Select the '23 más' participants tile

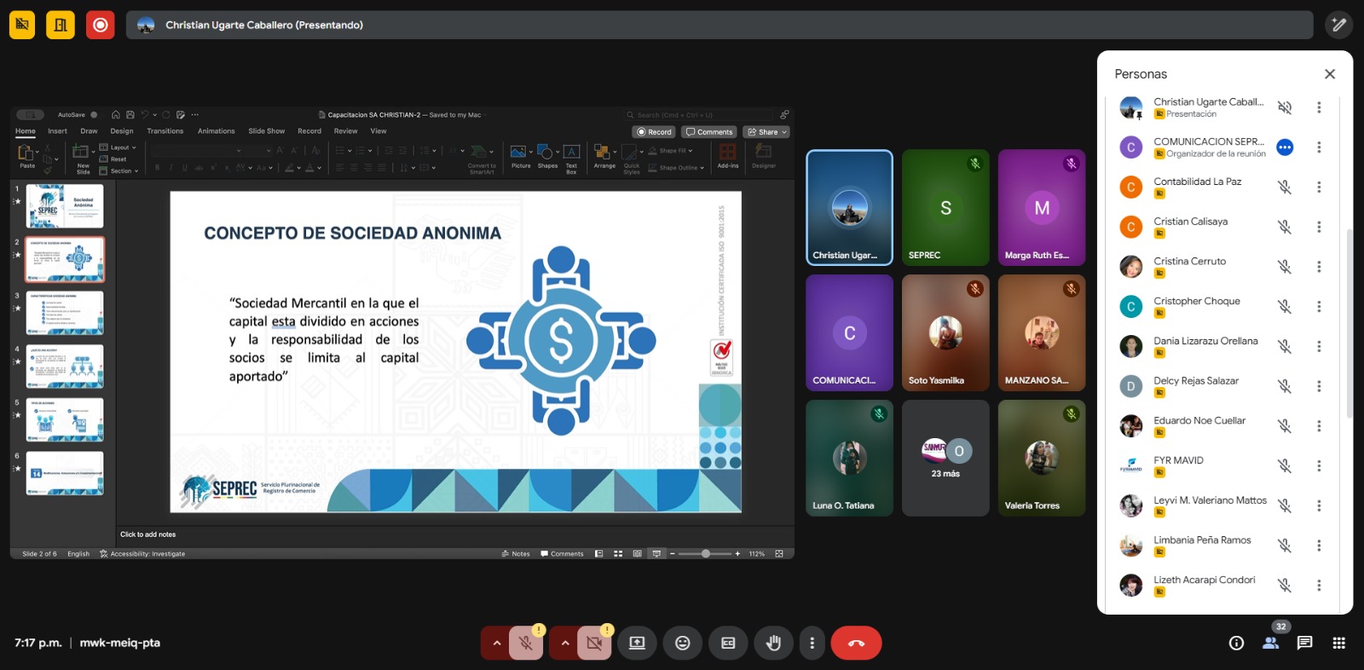(x=945, y=459)
